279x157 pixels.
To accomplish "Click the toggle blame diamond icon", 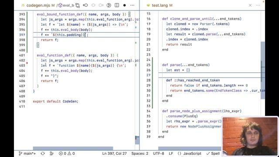I will pyautogui.click(x=93, y=5).
